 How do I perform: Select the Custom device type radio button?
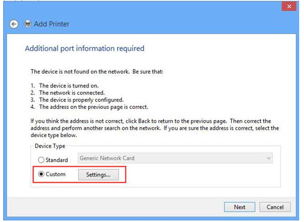(x=41, y=174)
